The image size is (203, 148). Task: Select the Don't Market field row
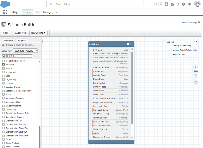coord(110,83)
